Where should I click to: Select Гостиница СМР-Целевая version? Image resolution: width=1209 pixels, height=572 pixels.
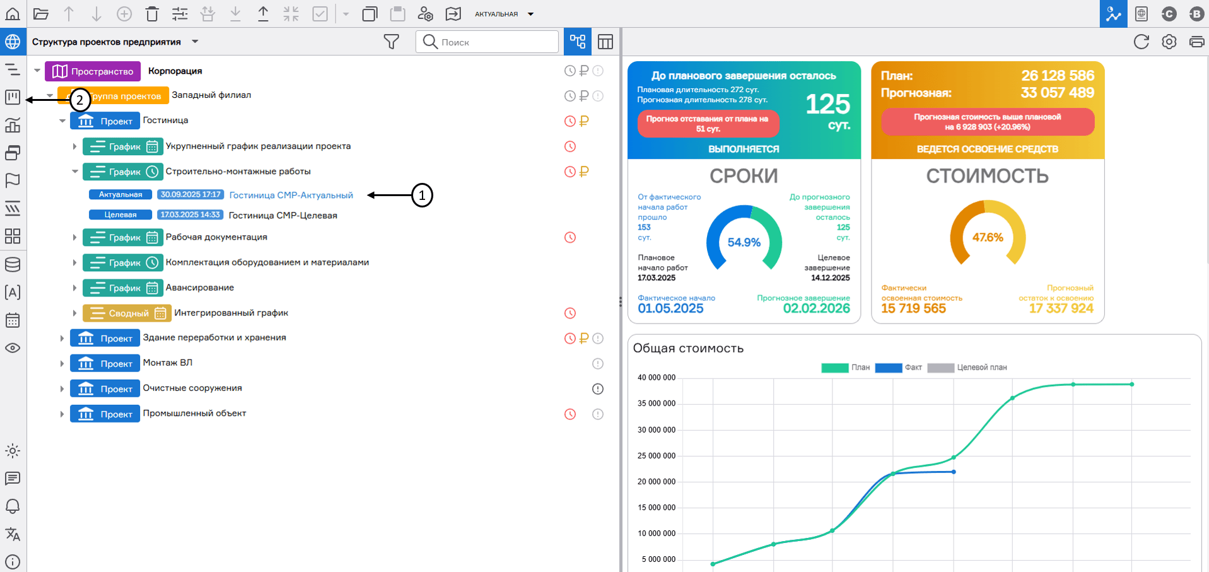[x=283, y=215]
